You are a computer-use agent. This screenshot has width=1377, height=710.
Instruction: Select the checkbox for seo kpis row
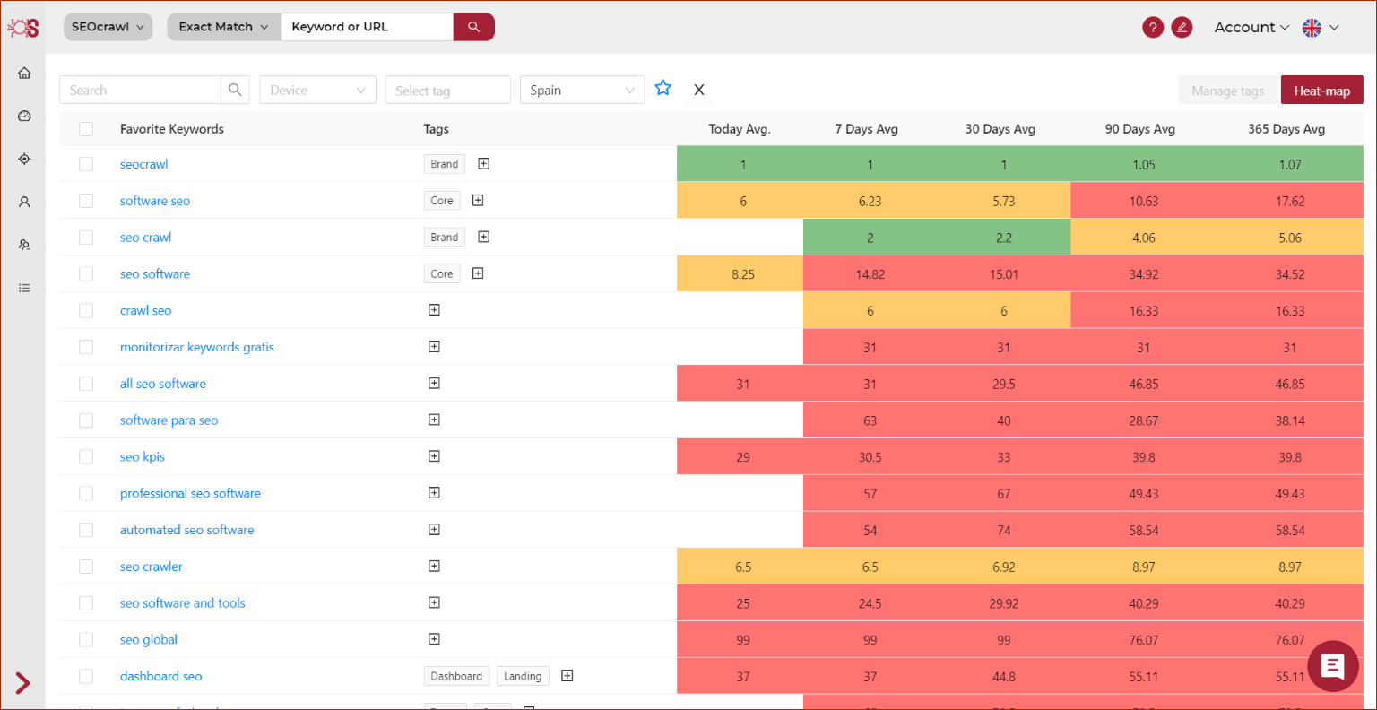[86, 457]
